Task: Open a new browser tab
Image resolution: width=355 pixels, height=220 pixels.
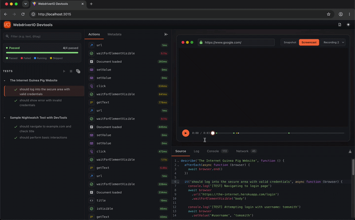Action: click(x=91, y=4)
